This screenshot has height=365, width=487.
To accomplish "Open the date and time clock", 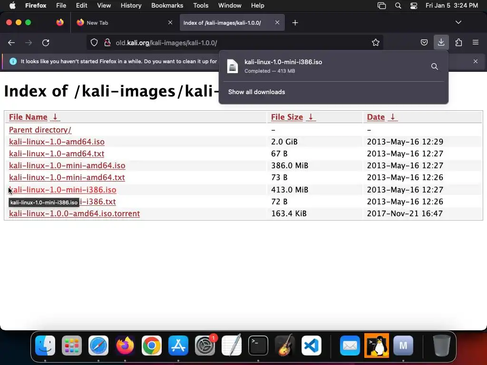I will tap(452, 5).
